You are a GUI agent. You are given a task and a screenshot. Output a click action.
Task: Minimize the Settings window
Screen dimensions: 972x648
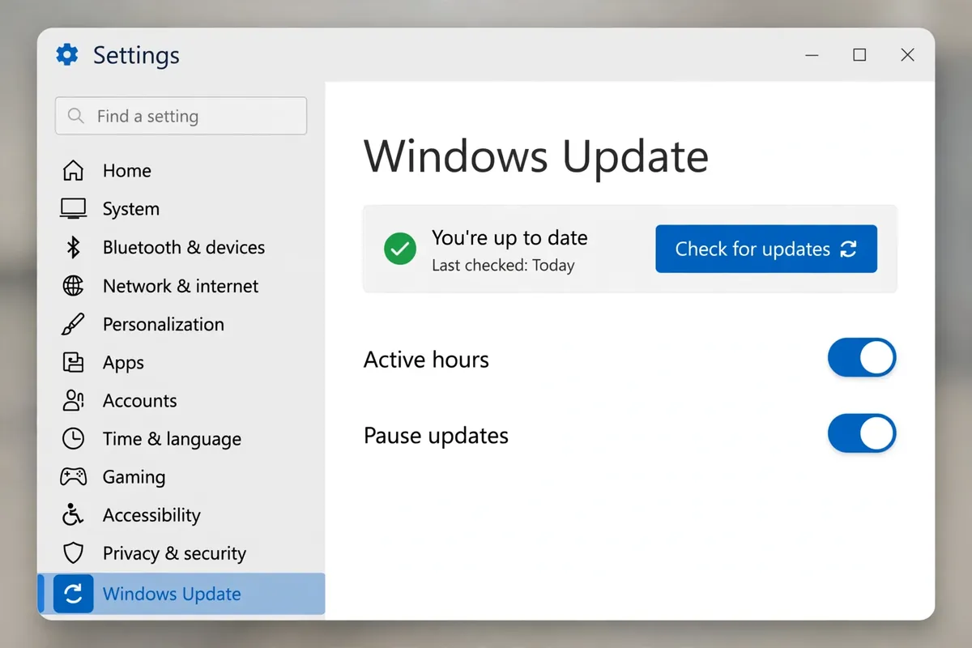(x=812, y=55)
